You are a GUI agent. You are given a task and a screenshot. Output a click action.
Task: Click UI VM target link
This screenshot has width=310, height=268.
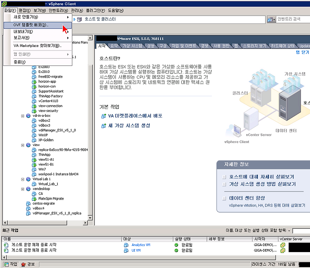click(136, 250)
